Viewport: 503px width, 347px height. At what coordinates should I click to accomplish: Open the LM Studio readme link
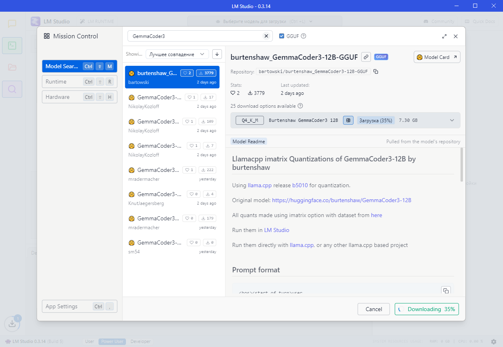(277, 230)
